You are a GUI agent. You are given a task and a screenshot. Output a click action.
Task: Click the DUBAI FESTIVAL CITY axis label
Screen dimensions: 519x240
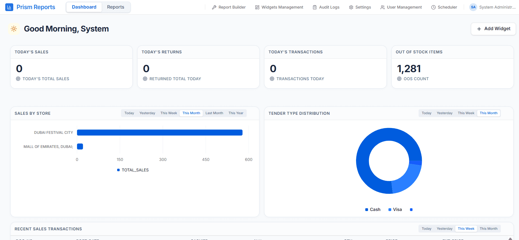[x=54, y=133]
